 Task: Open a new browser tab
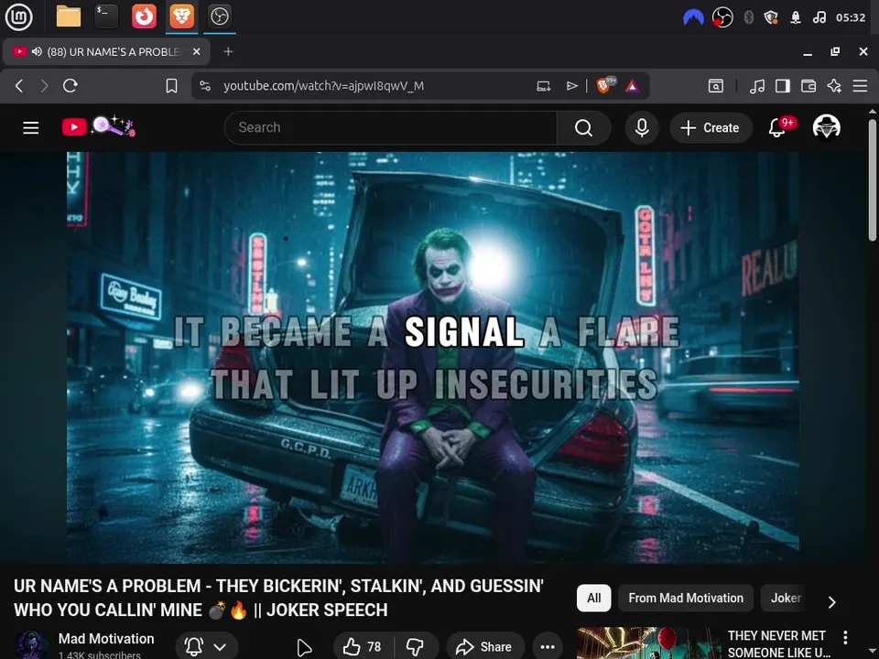(228, 51)
